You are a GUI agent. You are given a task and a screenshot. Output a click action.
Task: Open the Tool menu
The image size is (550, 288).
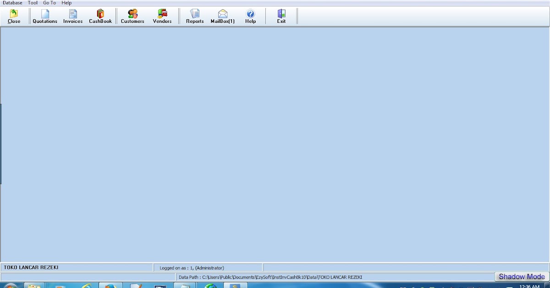coord(33,3)
